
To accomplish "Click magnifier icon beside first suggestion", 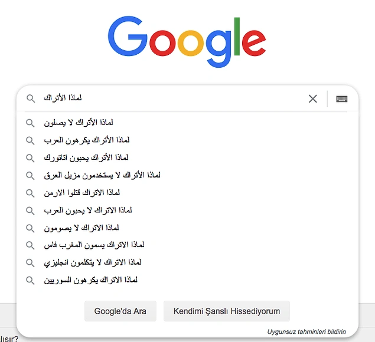I will [30, 123].
